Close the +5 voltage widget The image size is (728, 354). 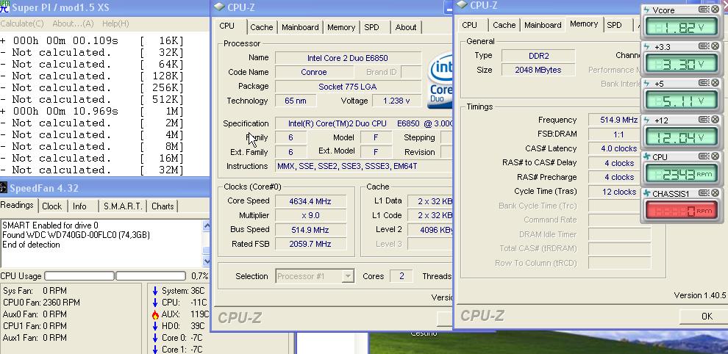pos(715,83)
